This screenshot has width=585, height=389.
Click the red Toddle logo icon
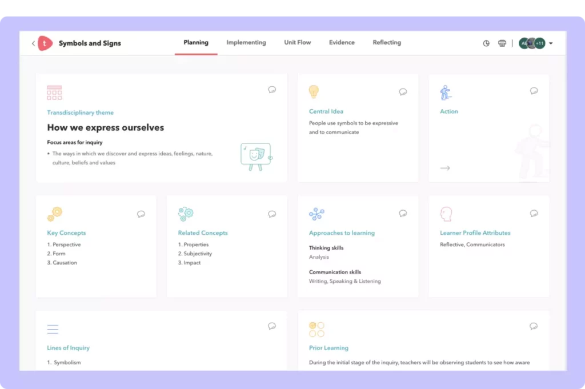pyautogui.click(x=45, y=43)
